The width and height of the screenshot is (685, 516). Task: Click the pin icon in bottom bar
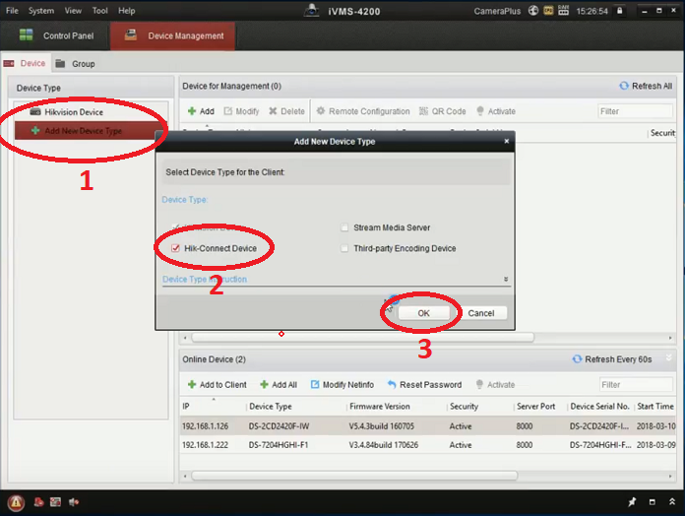point(632,502)
